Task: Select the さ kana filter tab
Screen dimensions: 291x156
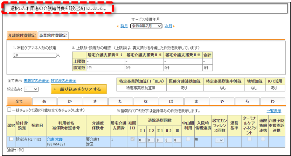Action: tap(95, 101)
